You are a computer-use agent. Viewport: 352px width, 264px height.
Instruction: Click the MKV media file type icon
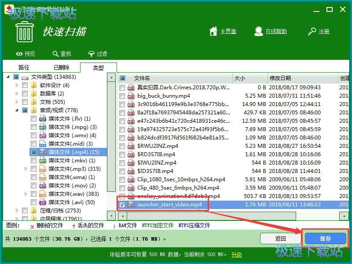[x=43, y=161]
